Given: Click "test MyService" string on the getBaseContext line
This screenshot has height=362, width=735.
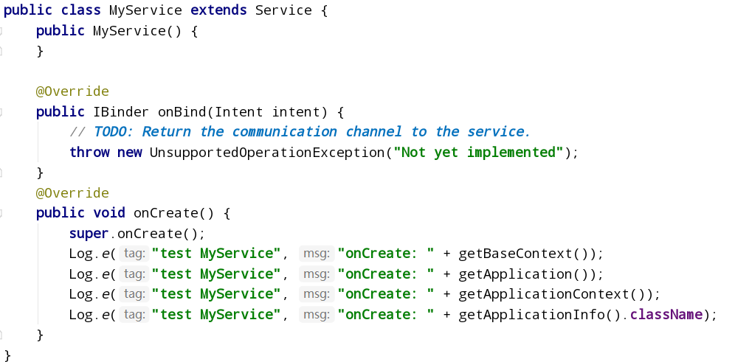Looking at the screenshot, I should tap(216, 254).
